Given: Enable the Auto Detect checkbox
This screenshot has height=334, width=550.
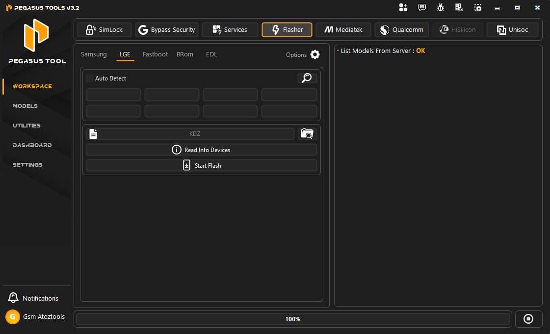Looking at the screenshot, I should point(89,78).
